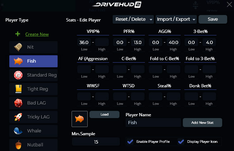Click the C-Bet% High field
This screenshot has height=151, width=234.
pos(138,69)
